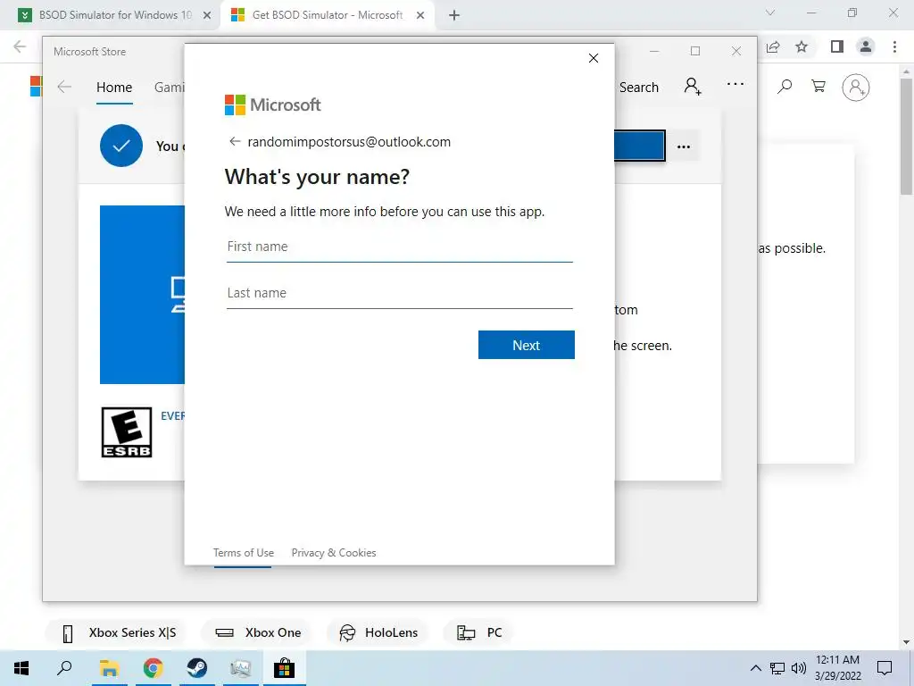
Task: Open the shopping cart on webpage
Action: point(818,87)
